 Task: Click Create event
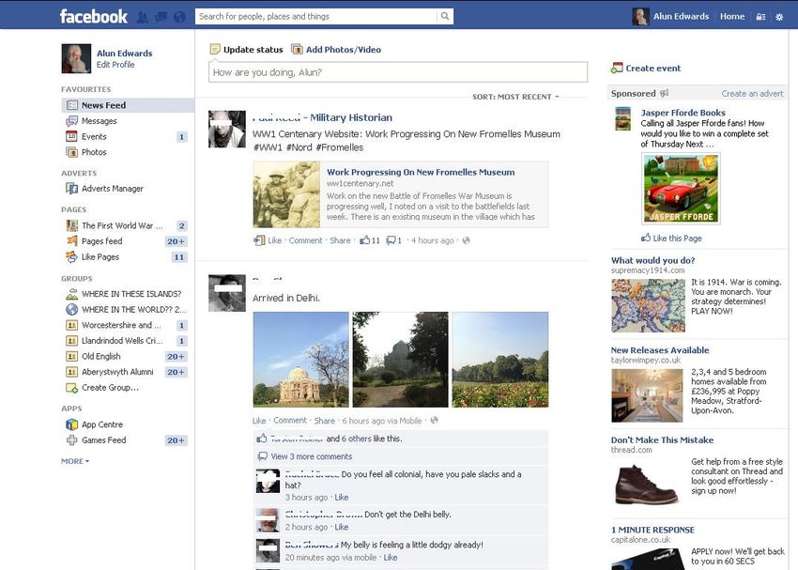646,69
